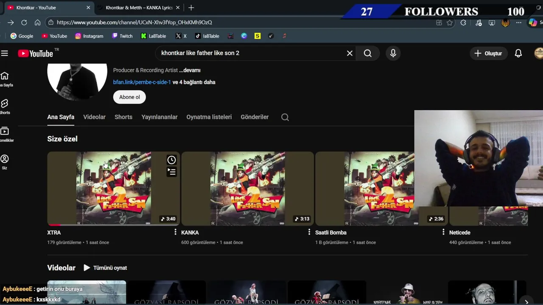Show ve 4 bağlantı daha links

(x=194, y=82)
